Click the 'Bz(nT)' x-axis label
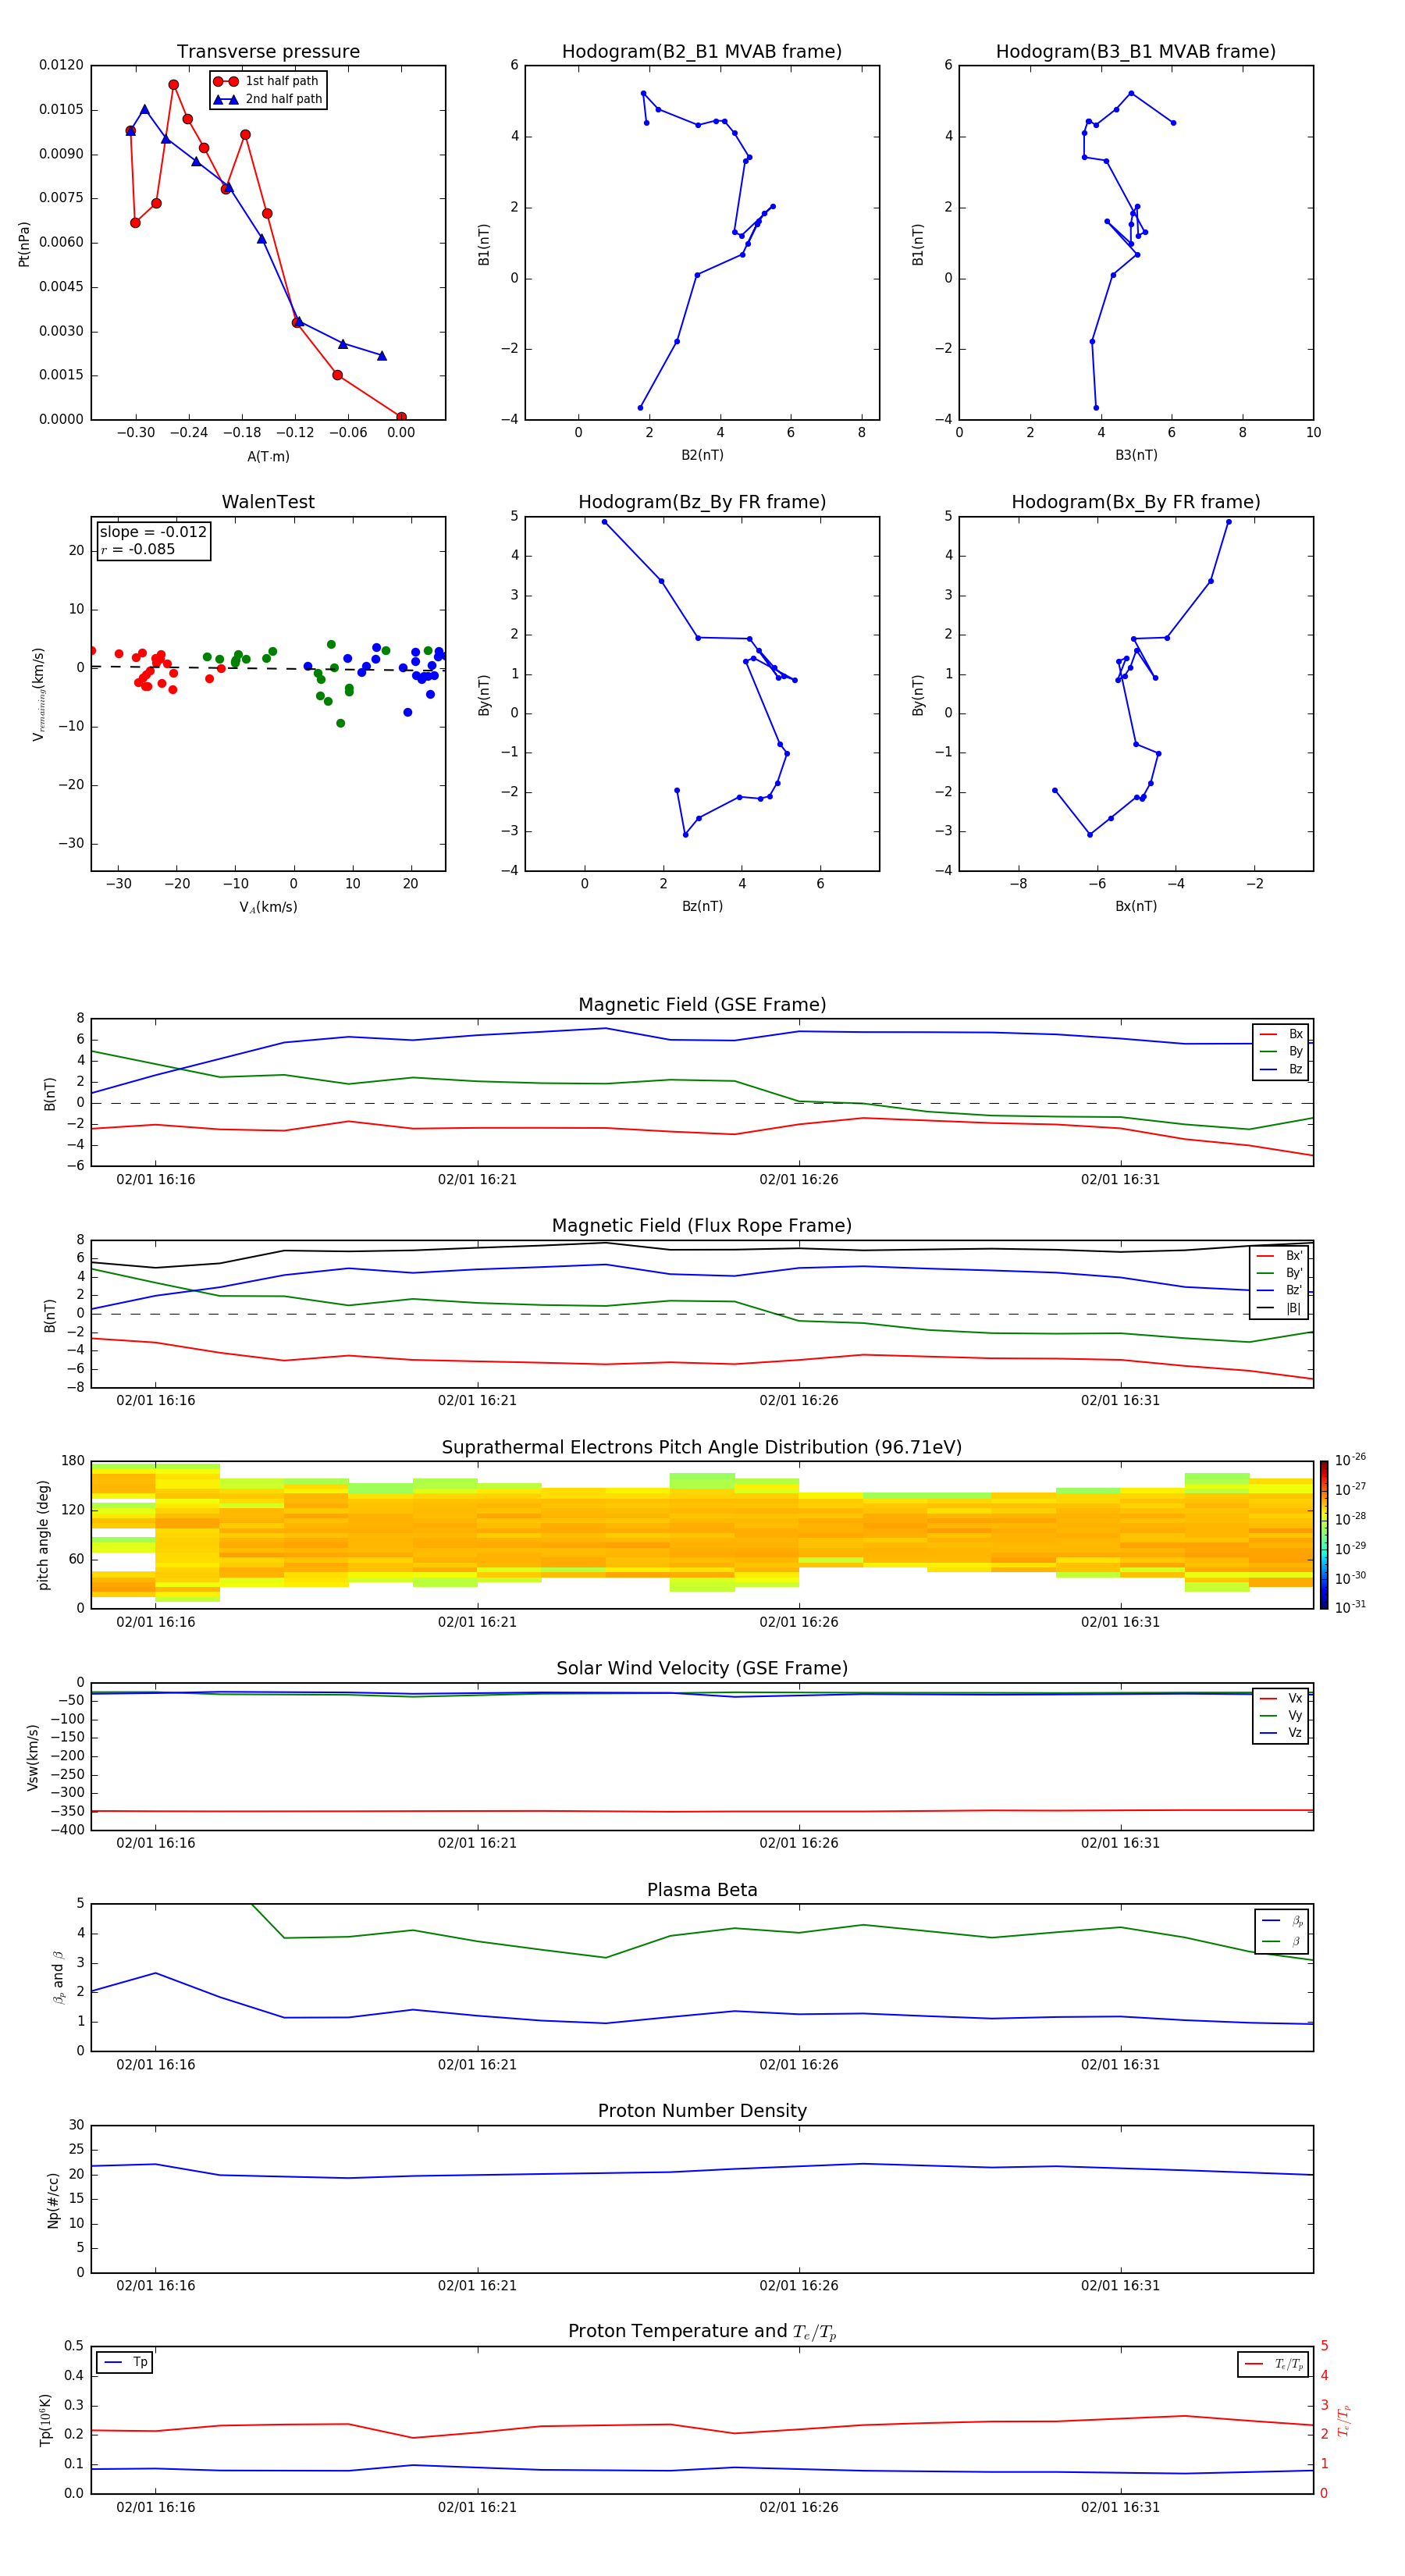Viewport: 1405px width, 2576px height. coord(702,906)
